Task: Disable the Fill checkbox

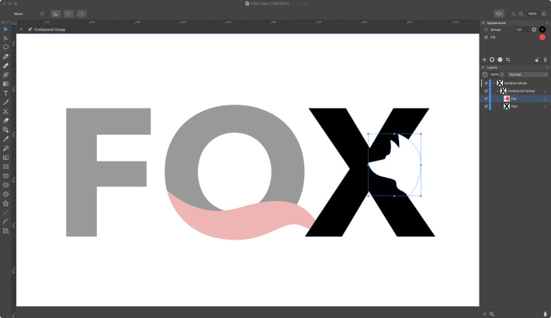Action: point(487,37)
